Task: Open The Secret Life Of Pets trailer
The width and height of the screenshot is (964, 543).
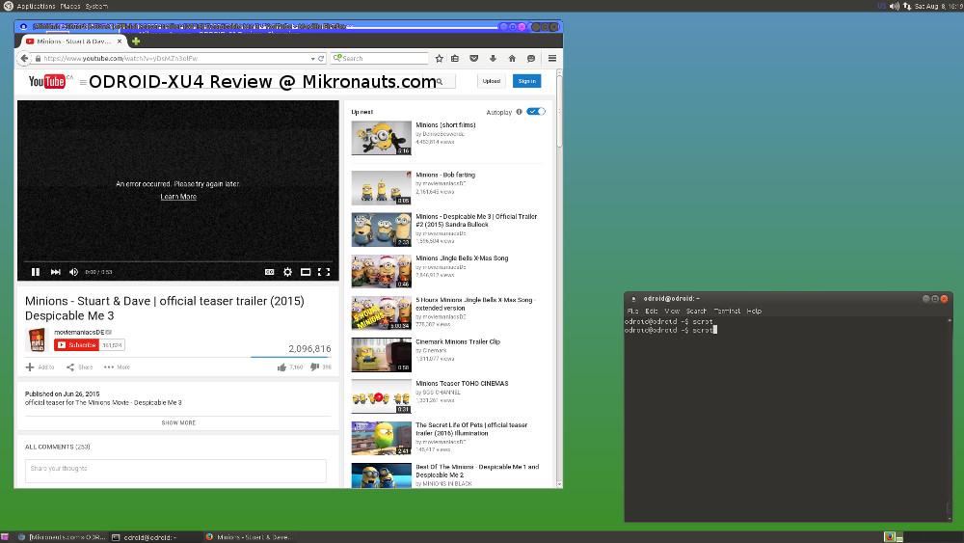Action: tap(471, 428)
